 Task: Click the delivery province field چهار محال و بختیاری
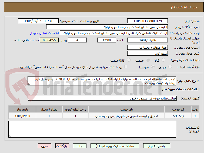(x=148, y=48)
